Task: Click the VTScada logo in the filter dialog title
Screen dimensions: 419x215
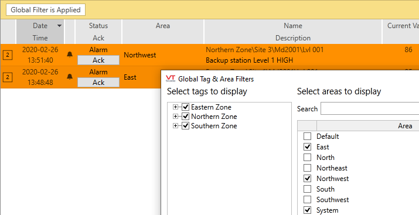Action: 171,79
